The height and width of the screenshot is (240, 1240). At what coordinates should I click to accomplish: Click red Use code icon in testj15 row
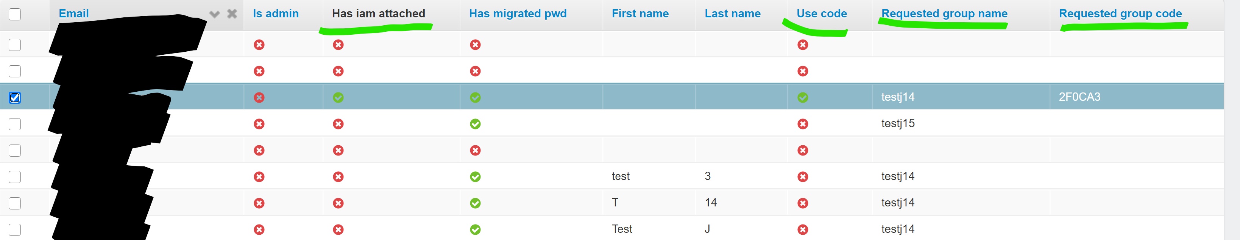click(802, 124)
